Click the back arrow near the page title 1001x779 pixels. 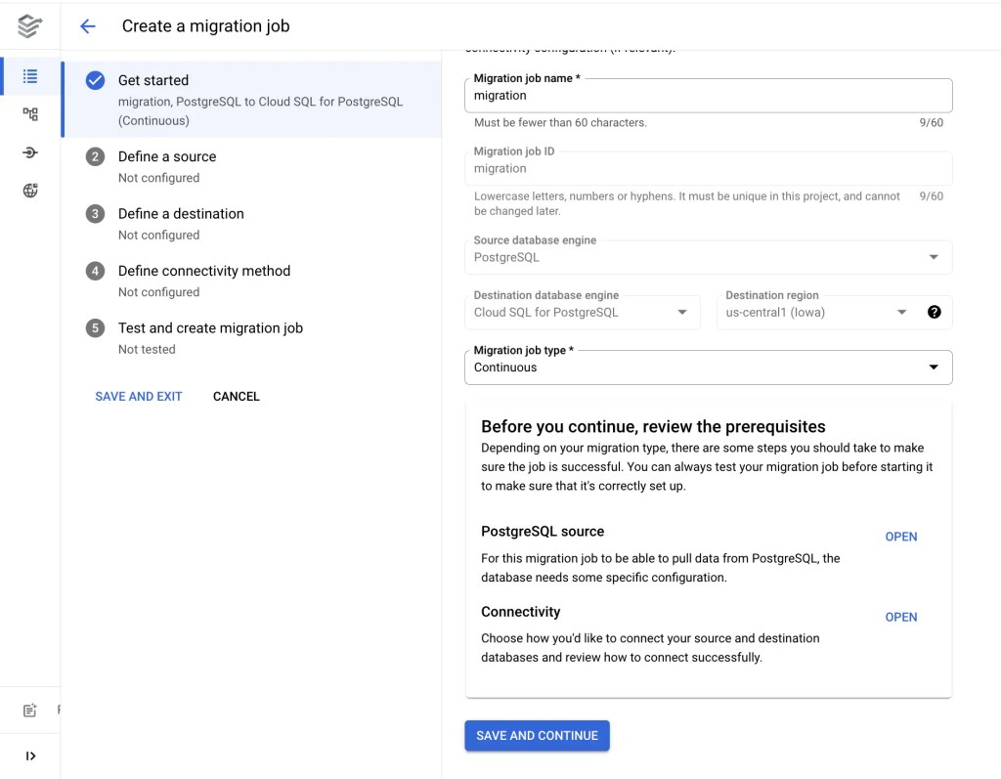[x=87, y=26]
